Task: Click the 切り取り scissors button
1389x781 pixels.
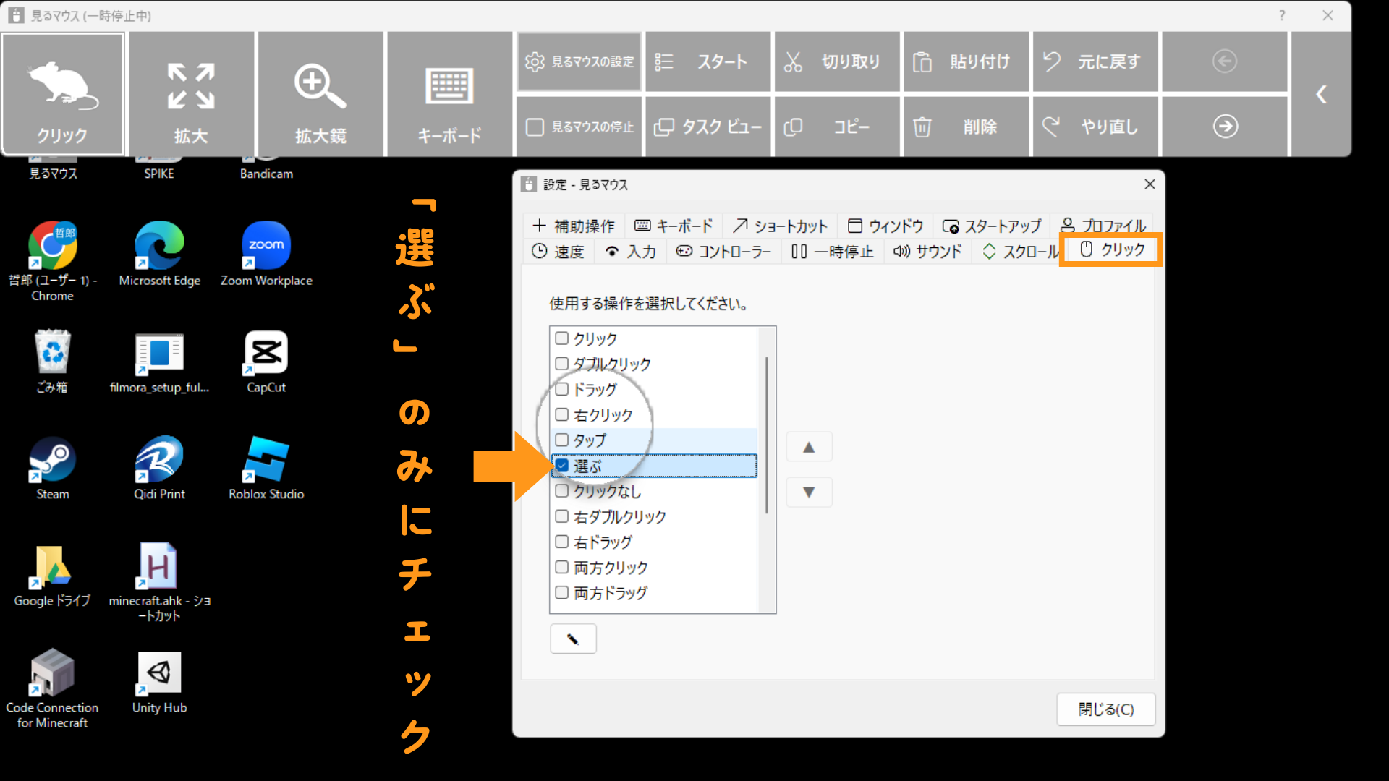Action: [x=837, y=62]
